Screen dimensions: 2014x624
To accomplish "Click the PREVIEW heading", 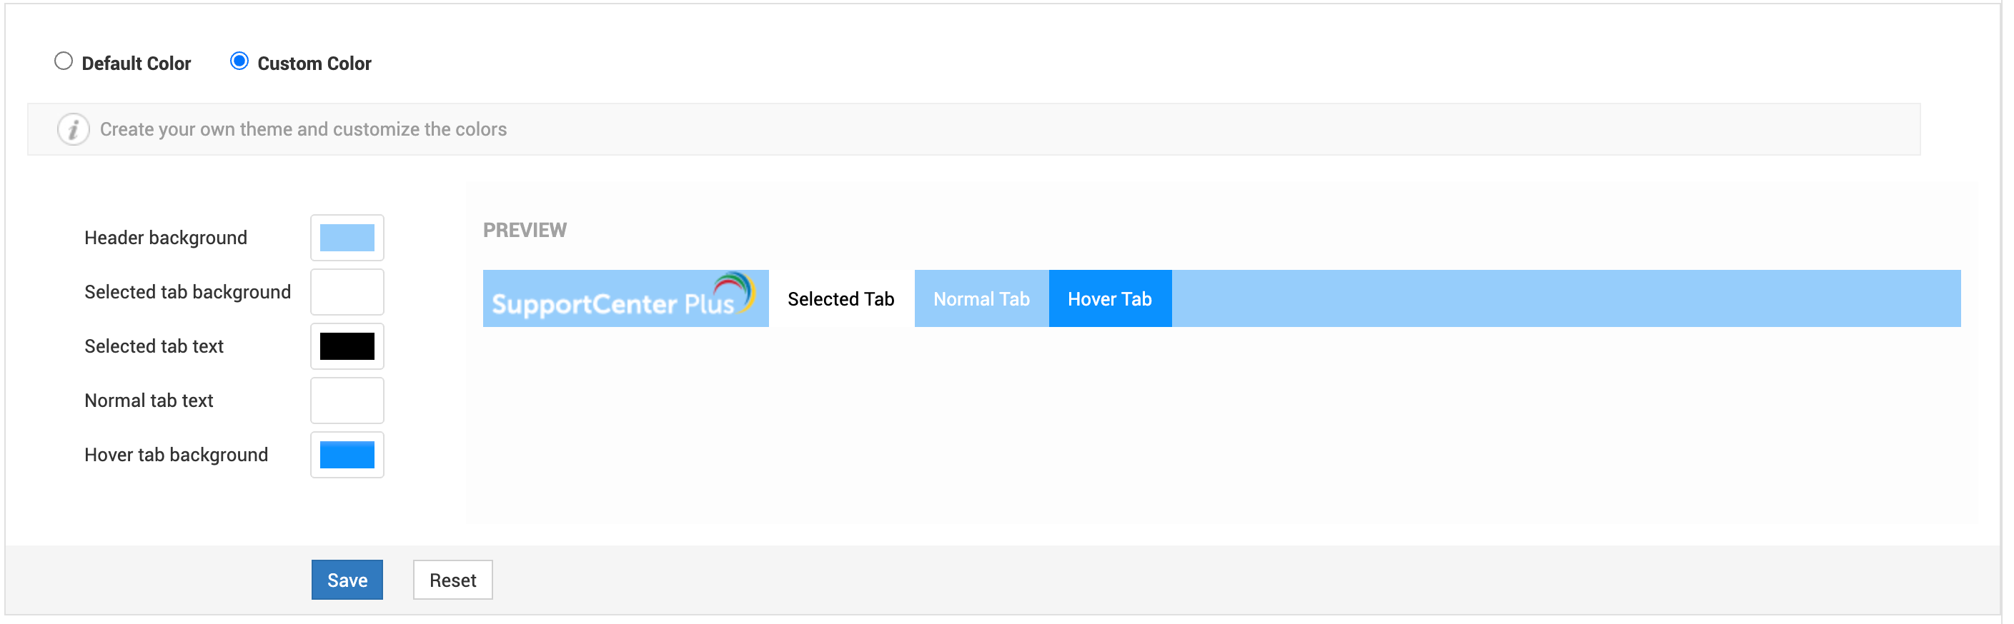I will click(x=525, y=231).
